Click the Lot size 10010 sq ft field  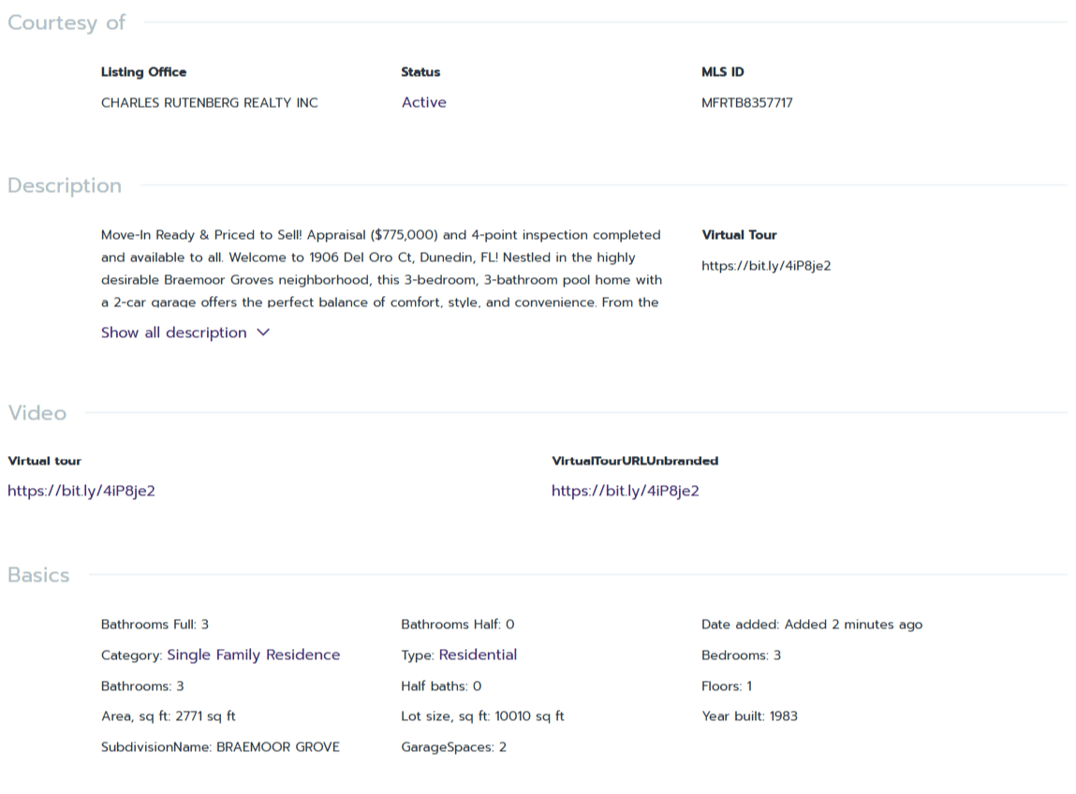point(482,716)
